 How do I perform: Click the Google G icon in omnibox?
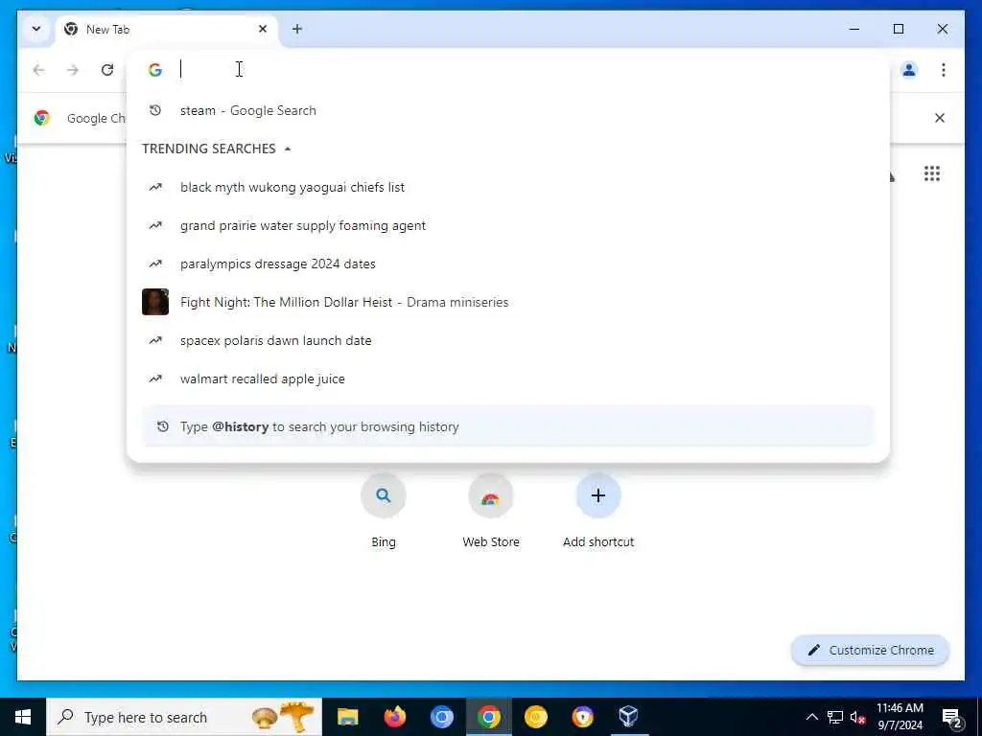click(155, 69)
